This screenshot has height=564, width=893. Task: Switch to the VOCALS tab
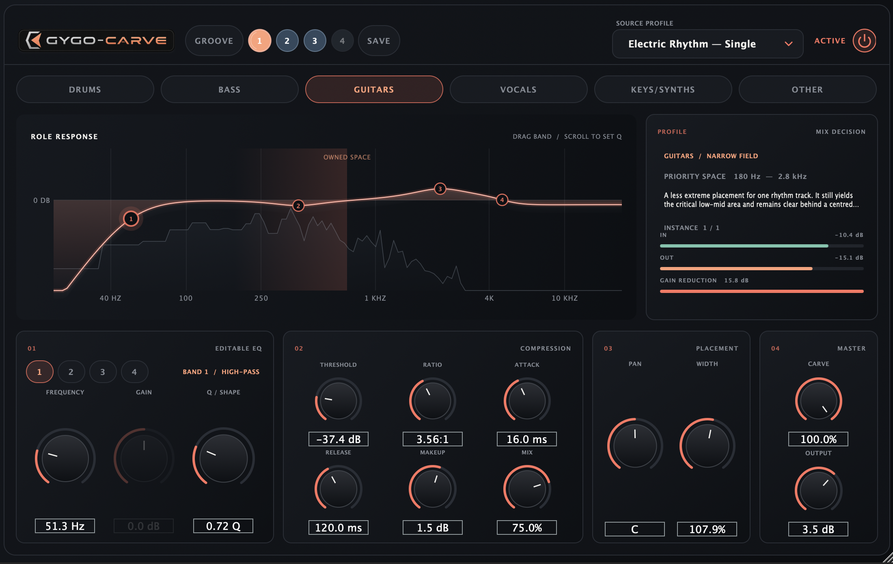click(x=518, y=89)
